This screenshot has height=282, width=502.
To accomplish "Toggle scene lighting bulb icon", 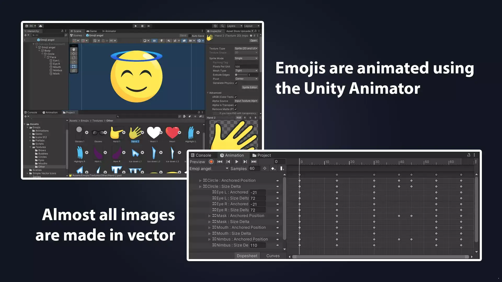I will [x=162, y=41].
